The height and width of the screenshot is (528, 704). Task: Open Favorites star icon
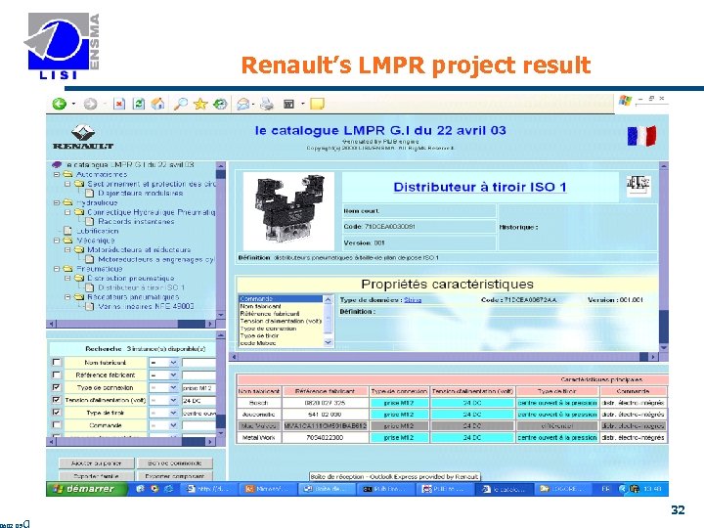pyautogui.click(x=200, y=105)
